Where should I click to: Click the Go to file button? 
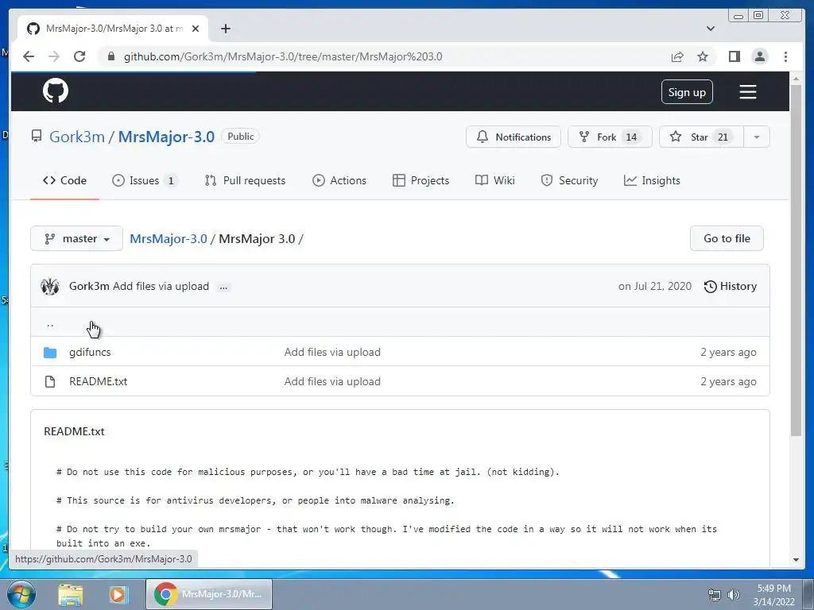[x=727, y=238]
